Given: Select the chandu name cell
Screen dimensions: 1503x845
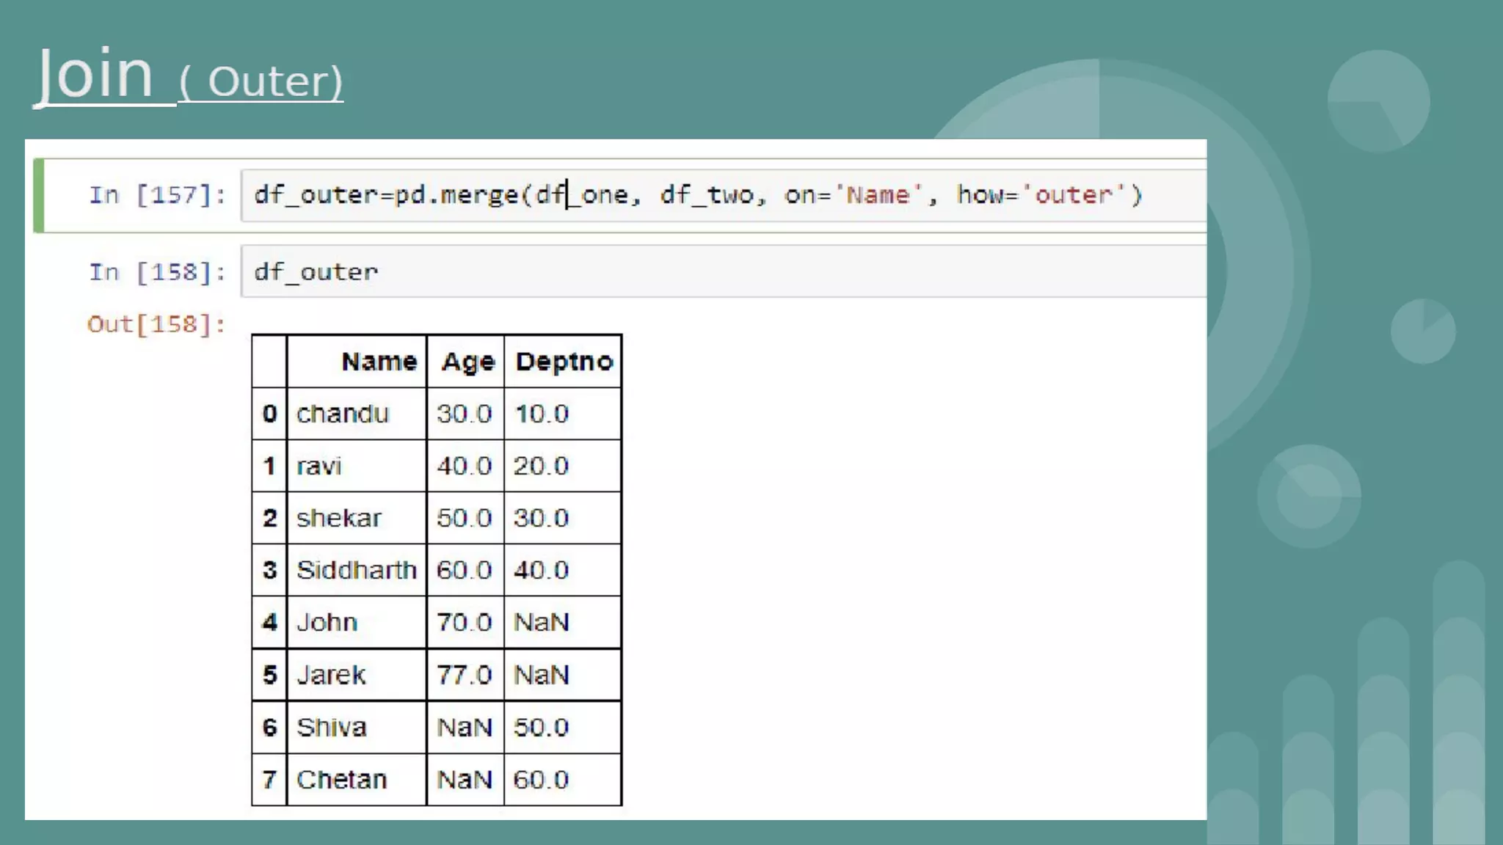Looking at the screenshot, I should point(342,414).
